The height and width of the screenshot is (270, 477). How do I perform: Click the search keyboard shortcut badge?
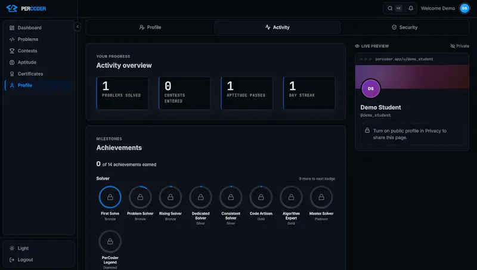point(398,8)
